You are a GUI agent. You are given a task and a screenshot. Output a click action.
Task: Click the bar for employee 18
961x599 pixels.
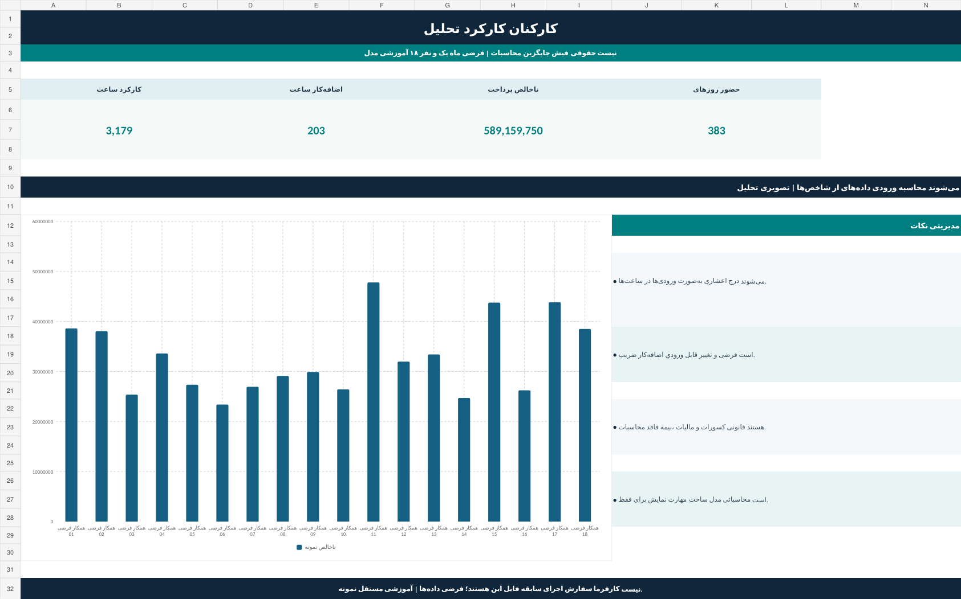pyautogui.click(x=585, y=425)
